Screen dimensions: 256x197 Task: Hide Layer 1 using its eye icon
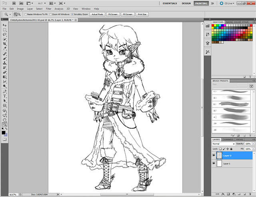(x=214, y=163)
